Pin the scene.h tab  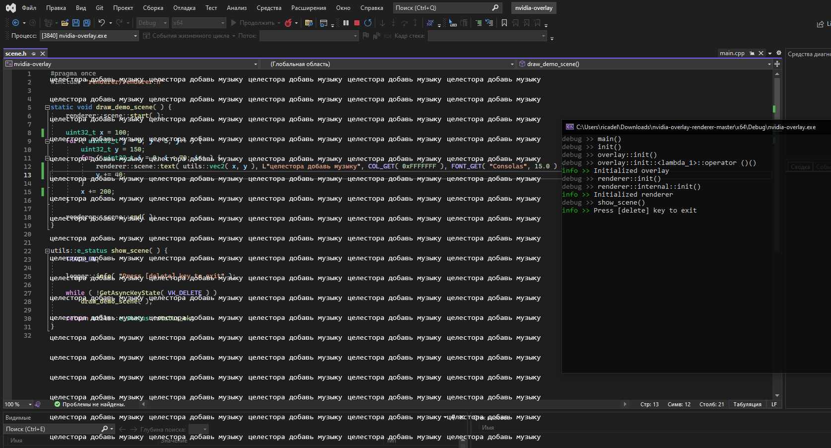coord(34,54)
